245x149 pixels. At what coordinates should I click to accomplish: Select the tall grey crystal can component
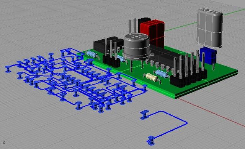[x=210, y=28]
